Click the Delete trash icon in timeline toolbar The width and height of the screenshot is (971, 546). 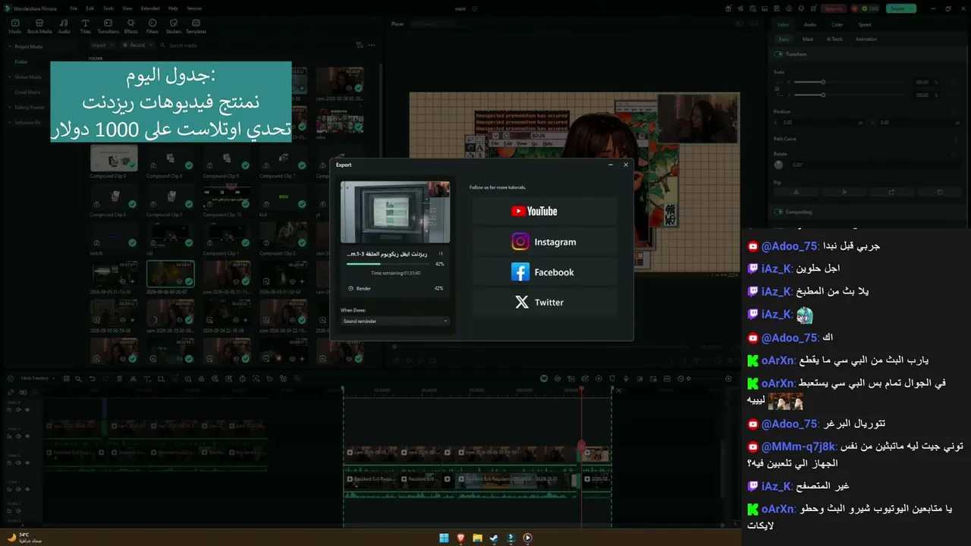[x=120, y=378]
